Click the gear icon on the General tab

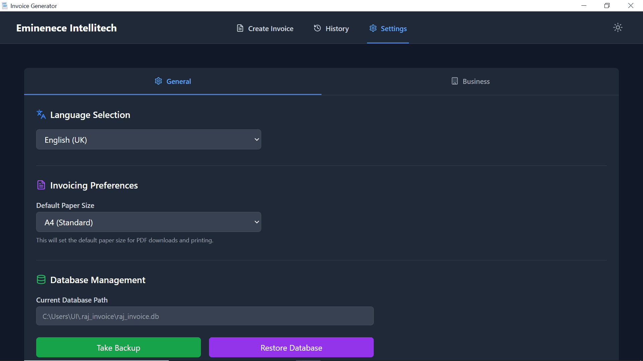[158, 81]
